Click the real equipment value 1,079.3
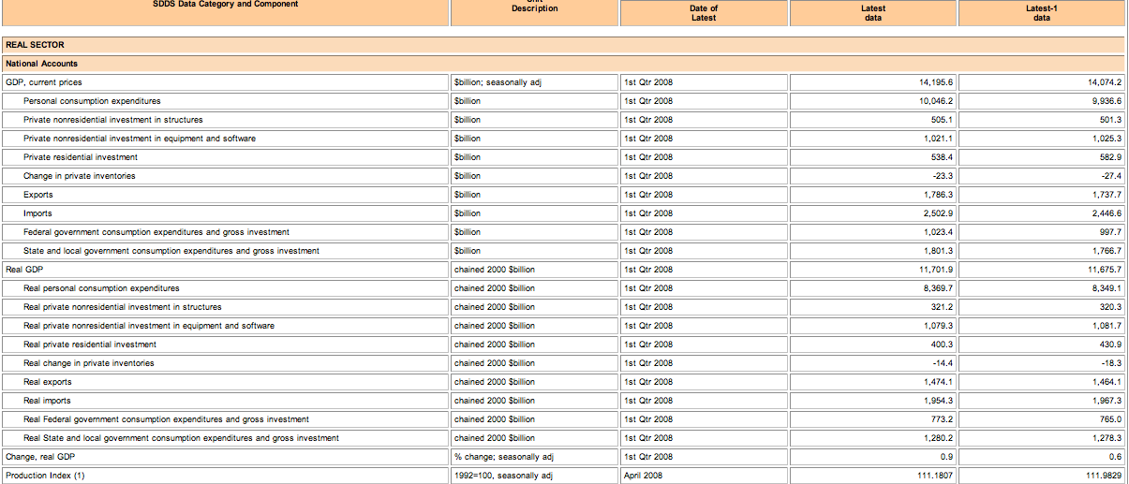Viewport: 1129px width, 484px height. (938, 326)
